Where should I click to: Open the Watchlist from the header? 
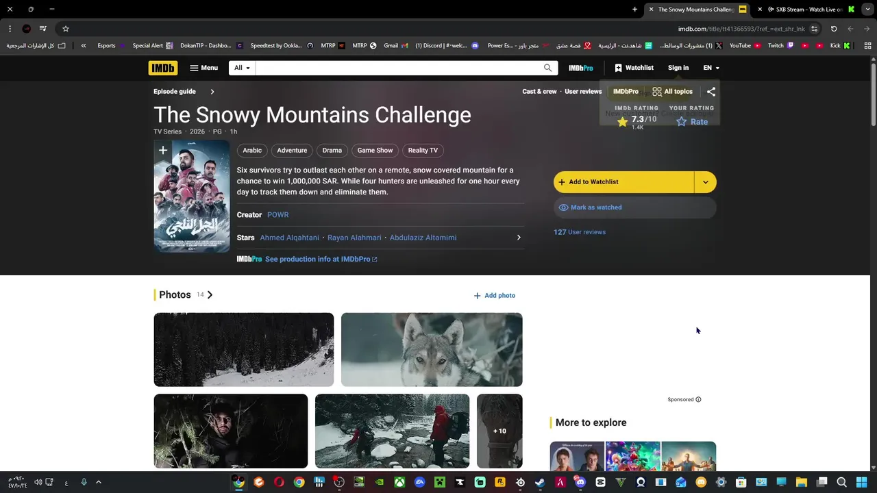634,68
